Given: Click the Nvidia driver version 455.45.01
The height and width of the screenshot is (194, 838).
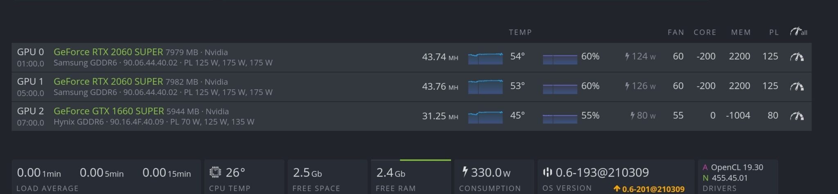Looking at the screenshot, I should pos(730,178).
